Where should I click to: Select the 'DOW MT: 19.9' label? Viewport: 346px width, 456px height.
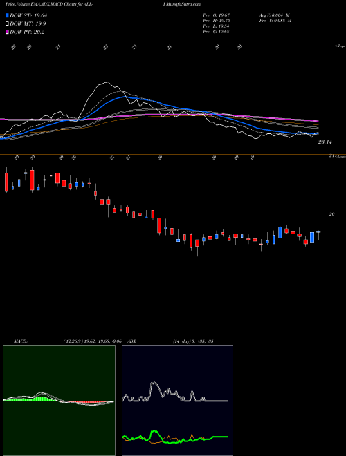click(x=28, y=24)
